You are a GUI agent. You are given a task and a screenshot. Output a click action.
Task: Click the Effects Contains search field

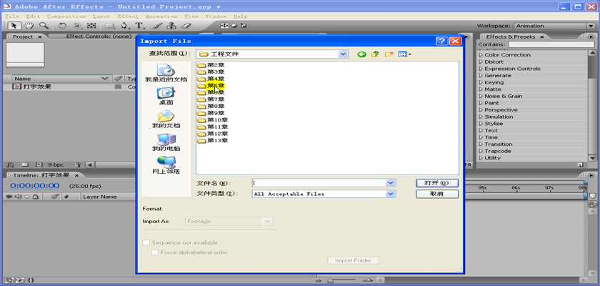tap(551, 45)
